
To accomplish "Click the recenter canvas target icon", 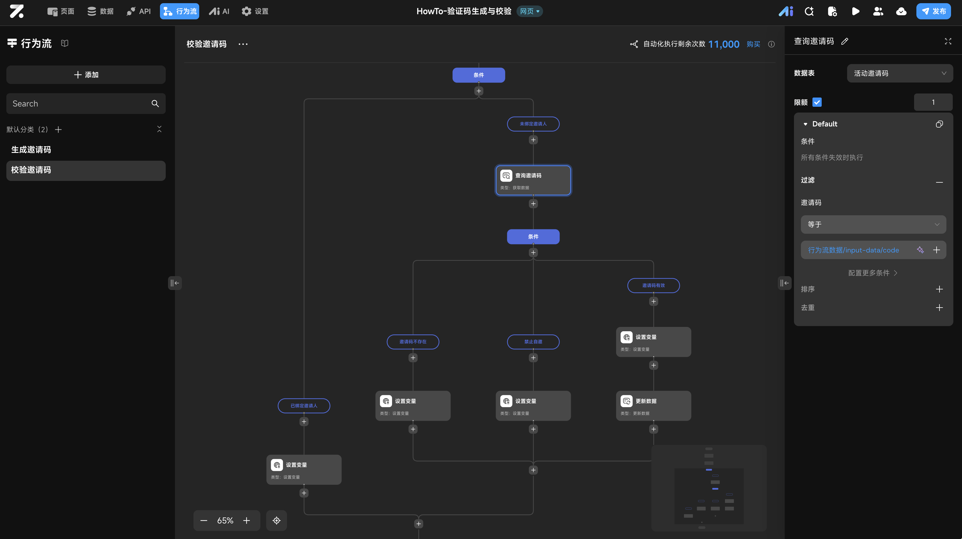I will coord(276,520).
